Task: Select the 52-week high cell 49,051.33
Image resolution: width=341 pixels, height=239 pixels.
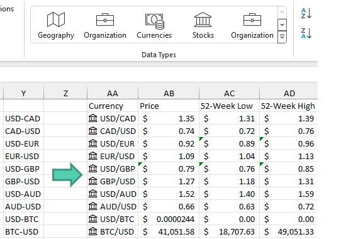Action: (289, 232)
